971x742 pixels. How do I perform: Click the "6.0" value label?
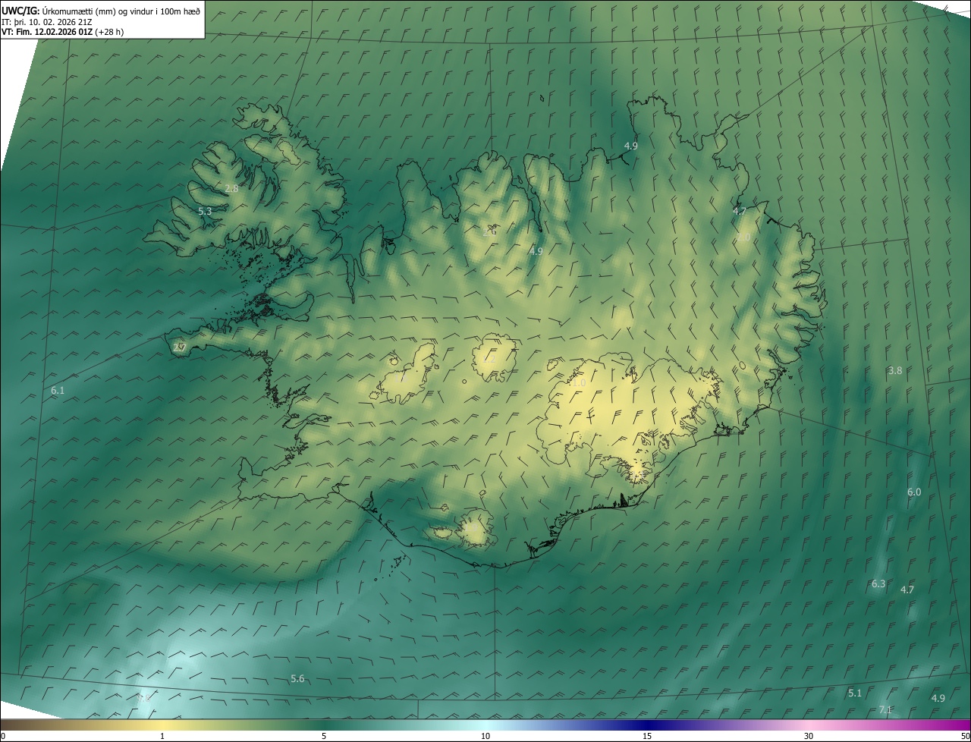point(914,492)
